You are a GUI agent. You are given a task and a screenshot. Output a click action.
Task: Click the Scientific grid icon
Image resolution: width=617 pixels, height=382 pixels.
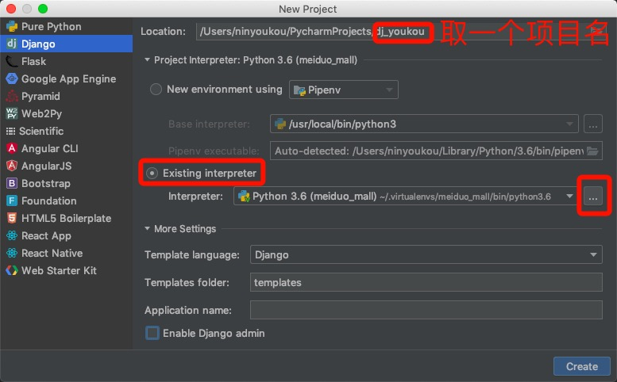pyautogui.click(x=10, y=131)
